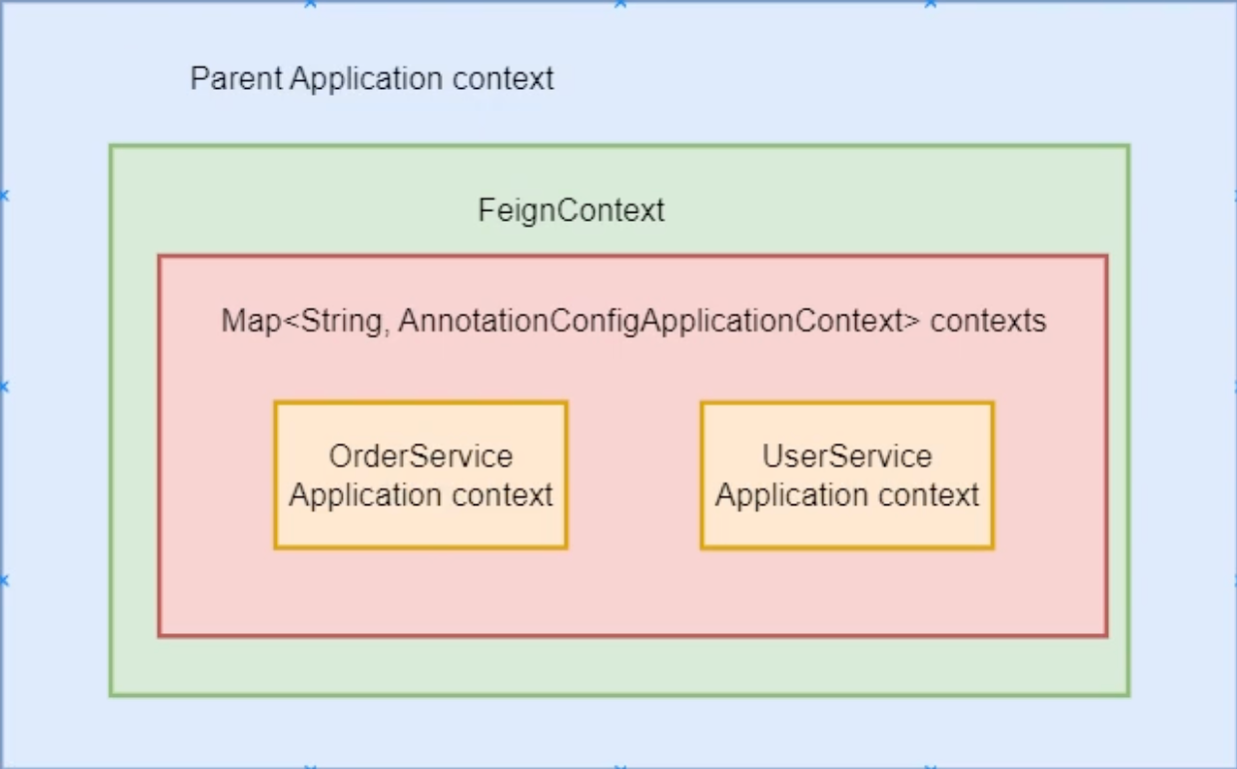Click the top-center blue connection point marker
The image size is (1237, 769).
[620, 4]
